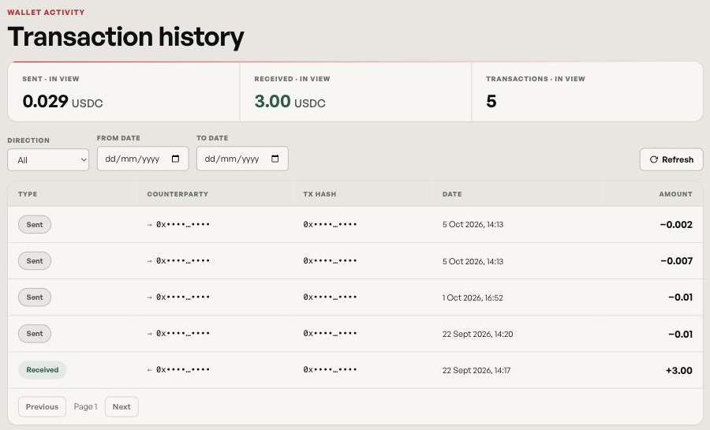This screenshot has width=710, height=430.
Task: Select the Sent badge dated 22 Sept 14:20
Action: [x=35, y=334]
